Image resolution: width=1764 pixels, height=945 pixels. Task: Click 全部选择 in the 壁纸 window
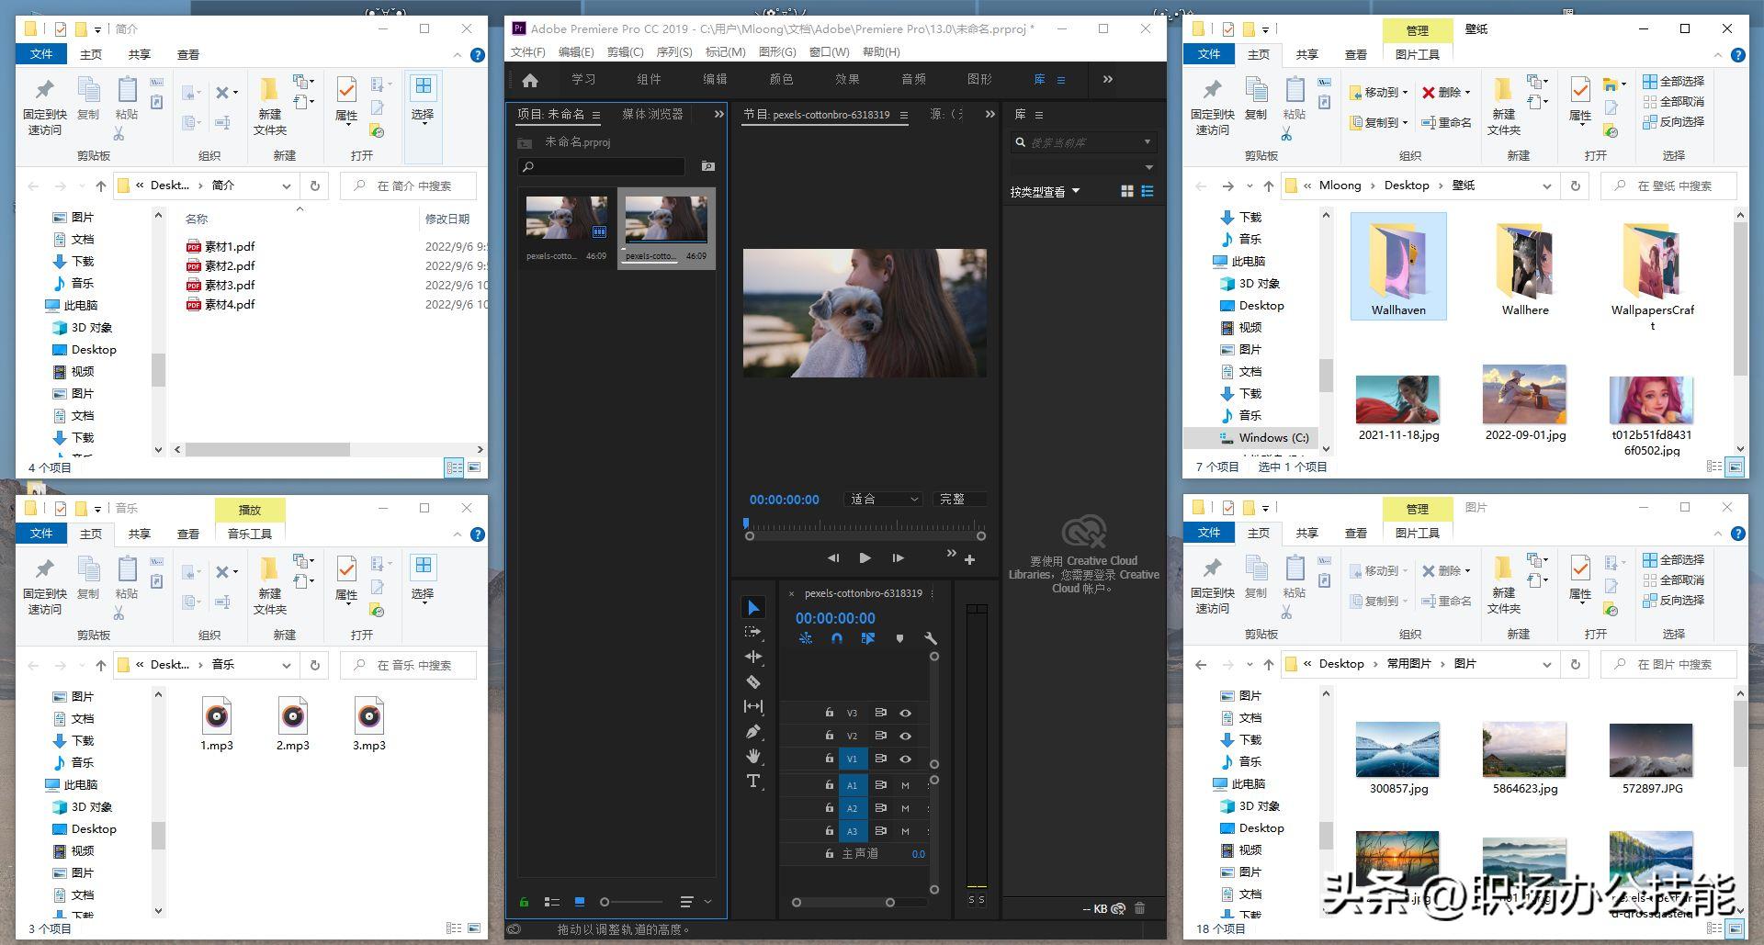click(1674, 82)
